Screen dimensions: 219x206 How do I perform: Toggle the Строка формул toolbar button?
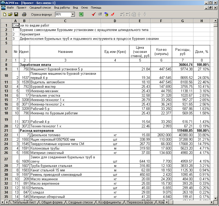tap(41, 15)
